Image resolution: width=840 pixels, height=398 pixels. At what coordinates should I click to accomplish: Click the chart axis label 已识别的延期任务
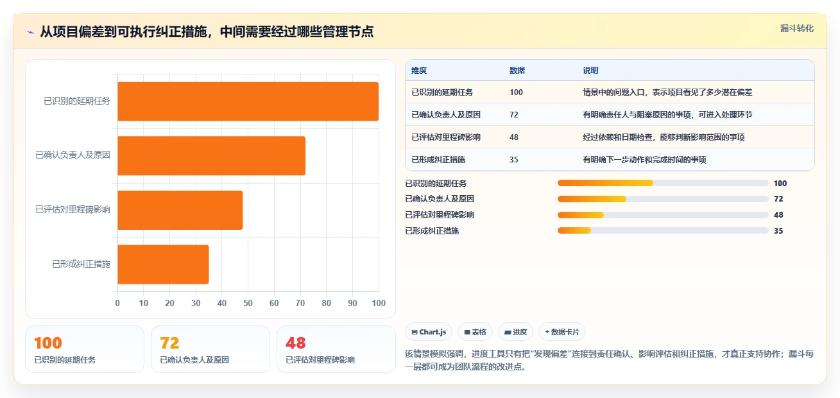point(77,101)
